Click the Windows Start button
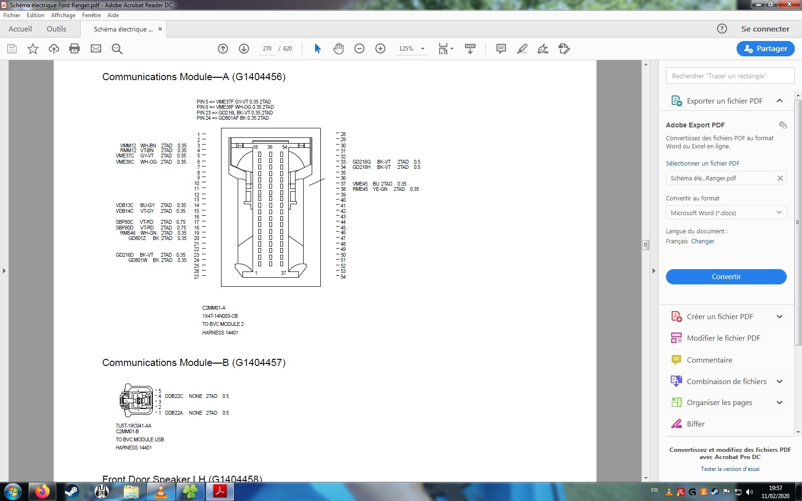Screen dimensions: 802x501 click(13, 491)
